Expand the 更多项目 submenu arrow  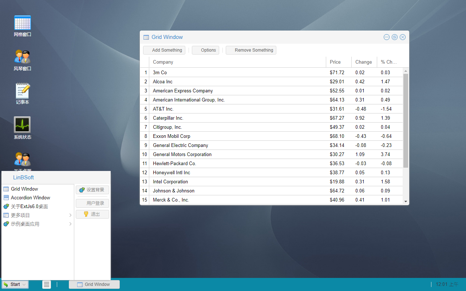point(71,215)
